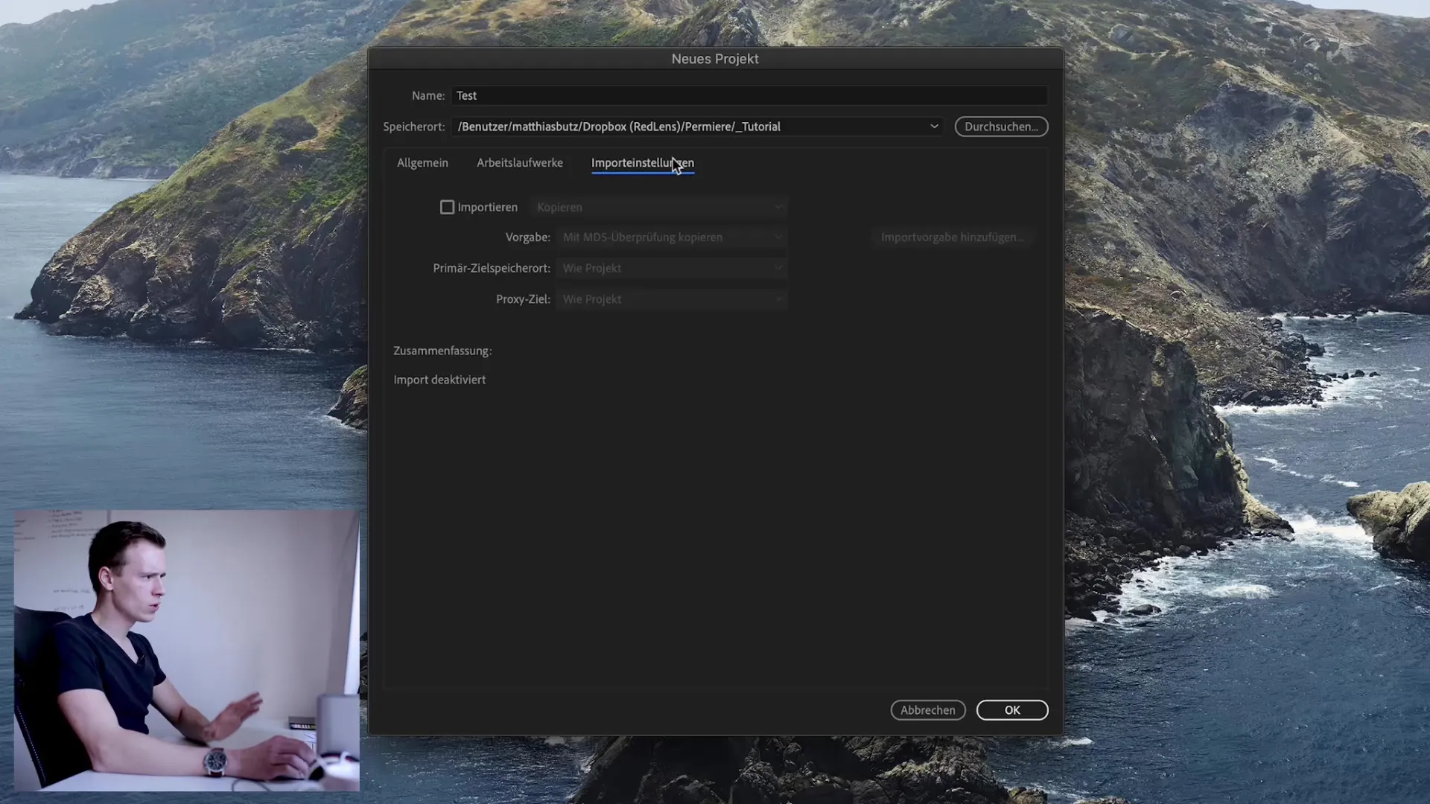Open the Speicherort path dropdown

[696, 127]
